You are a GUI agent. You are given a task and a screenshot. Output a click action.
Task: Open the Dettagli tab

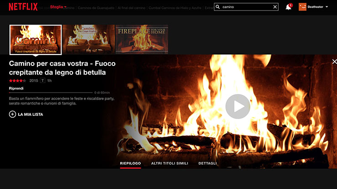pos(208,163)
